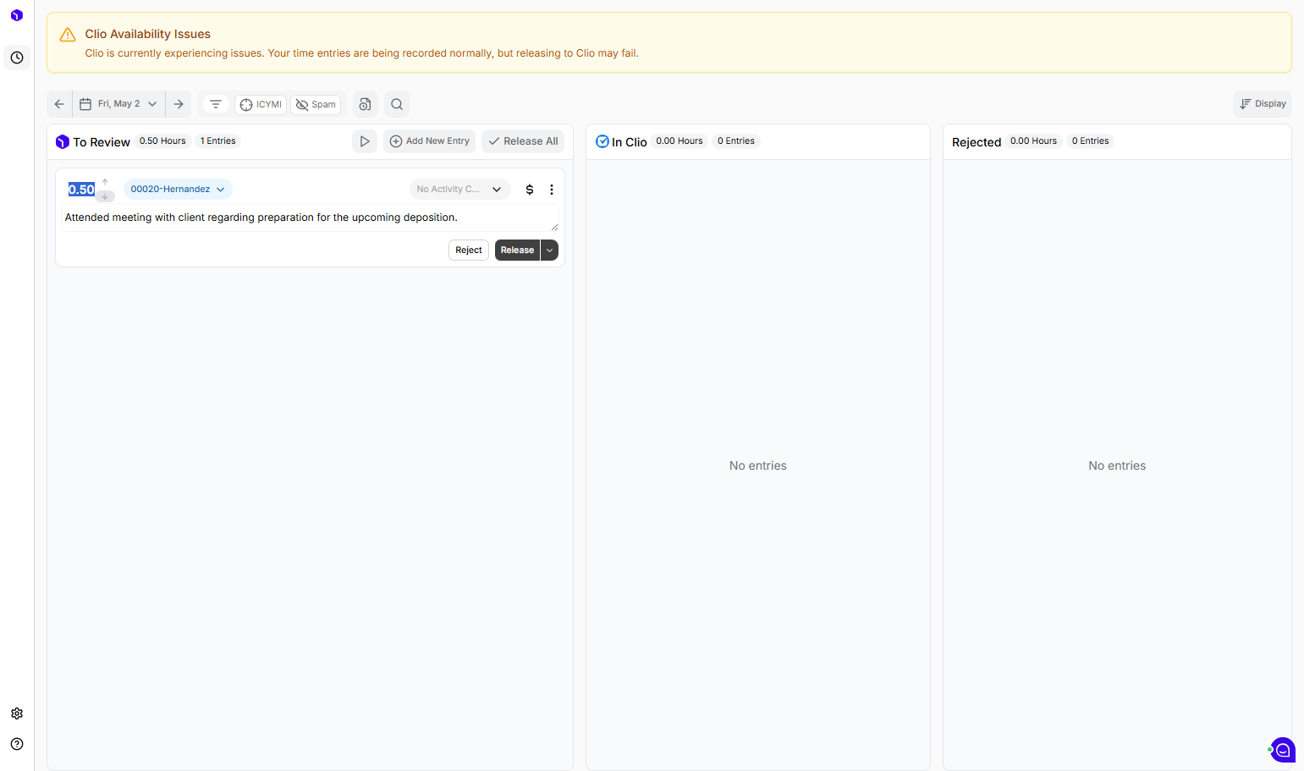Toggle Spam visibility filter
The image size is (1304, 771).
(316, 105)
